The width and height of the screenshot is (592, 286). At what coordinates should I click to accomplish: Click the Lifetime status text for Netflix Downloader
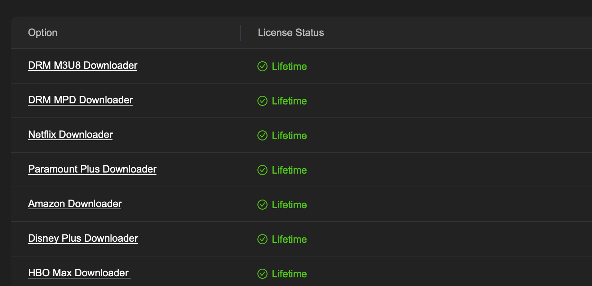pos(289,135)
